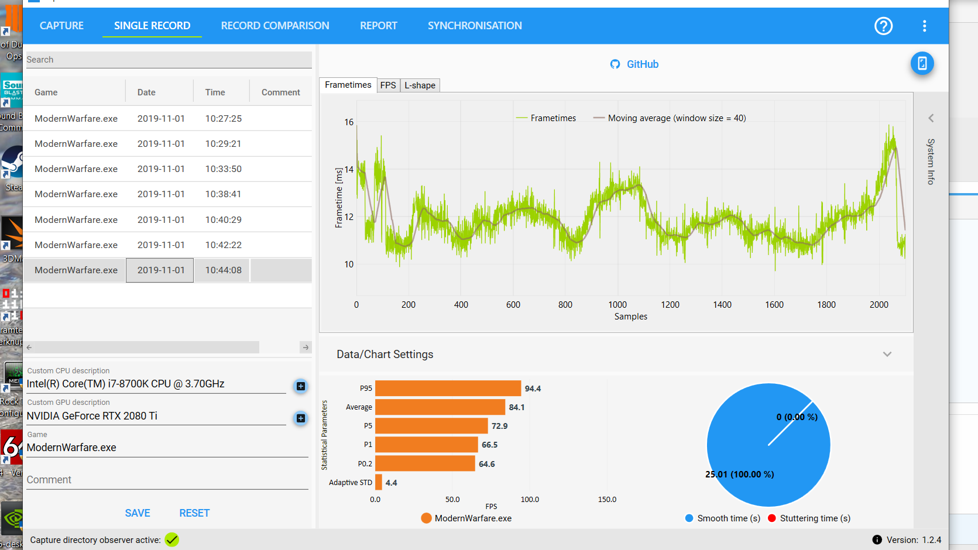The height and width of the screenshot is (550, 978).
Task: Click the RESET button
Action: (x=194, y=513)
